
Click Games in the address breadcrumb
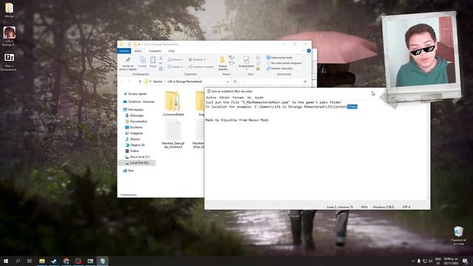click(157, 81)
